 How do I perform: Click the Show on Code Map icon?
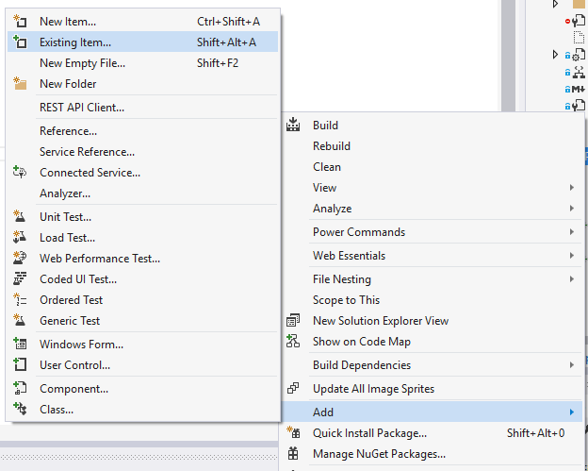[293, 342]
